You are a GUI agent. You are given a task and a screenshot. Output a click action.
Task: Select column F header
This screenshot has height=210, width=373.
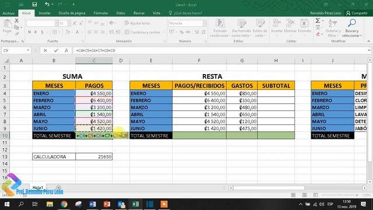[199, 61]
